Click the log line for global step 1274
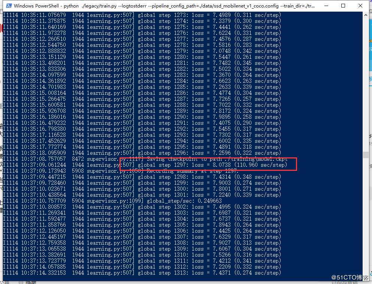Viewport: 372px width, 284px height. tap(142, 21)
